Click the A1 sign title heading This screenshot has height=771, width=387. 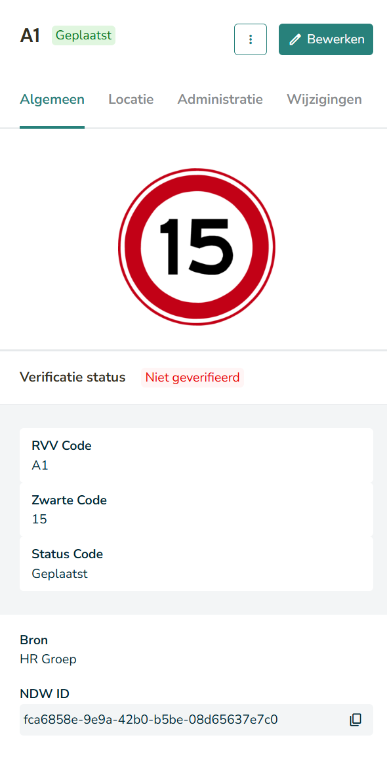[30, 36]
